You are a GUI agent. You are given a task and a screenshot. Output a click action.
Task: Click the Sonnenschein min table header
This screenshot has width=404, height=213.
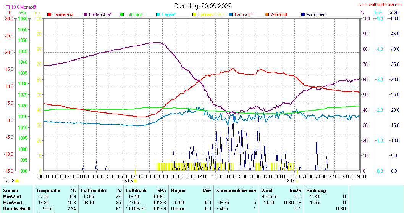[x=236, y=191]
